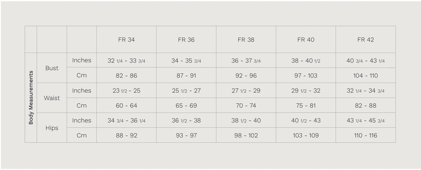Click waist cell 65 - 69

[186, 106]
